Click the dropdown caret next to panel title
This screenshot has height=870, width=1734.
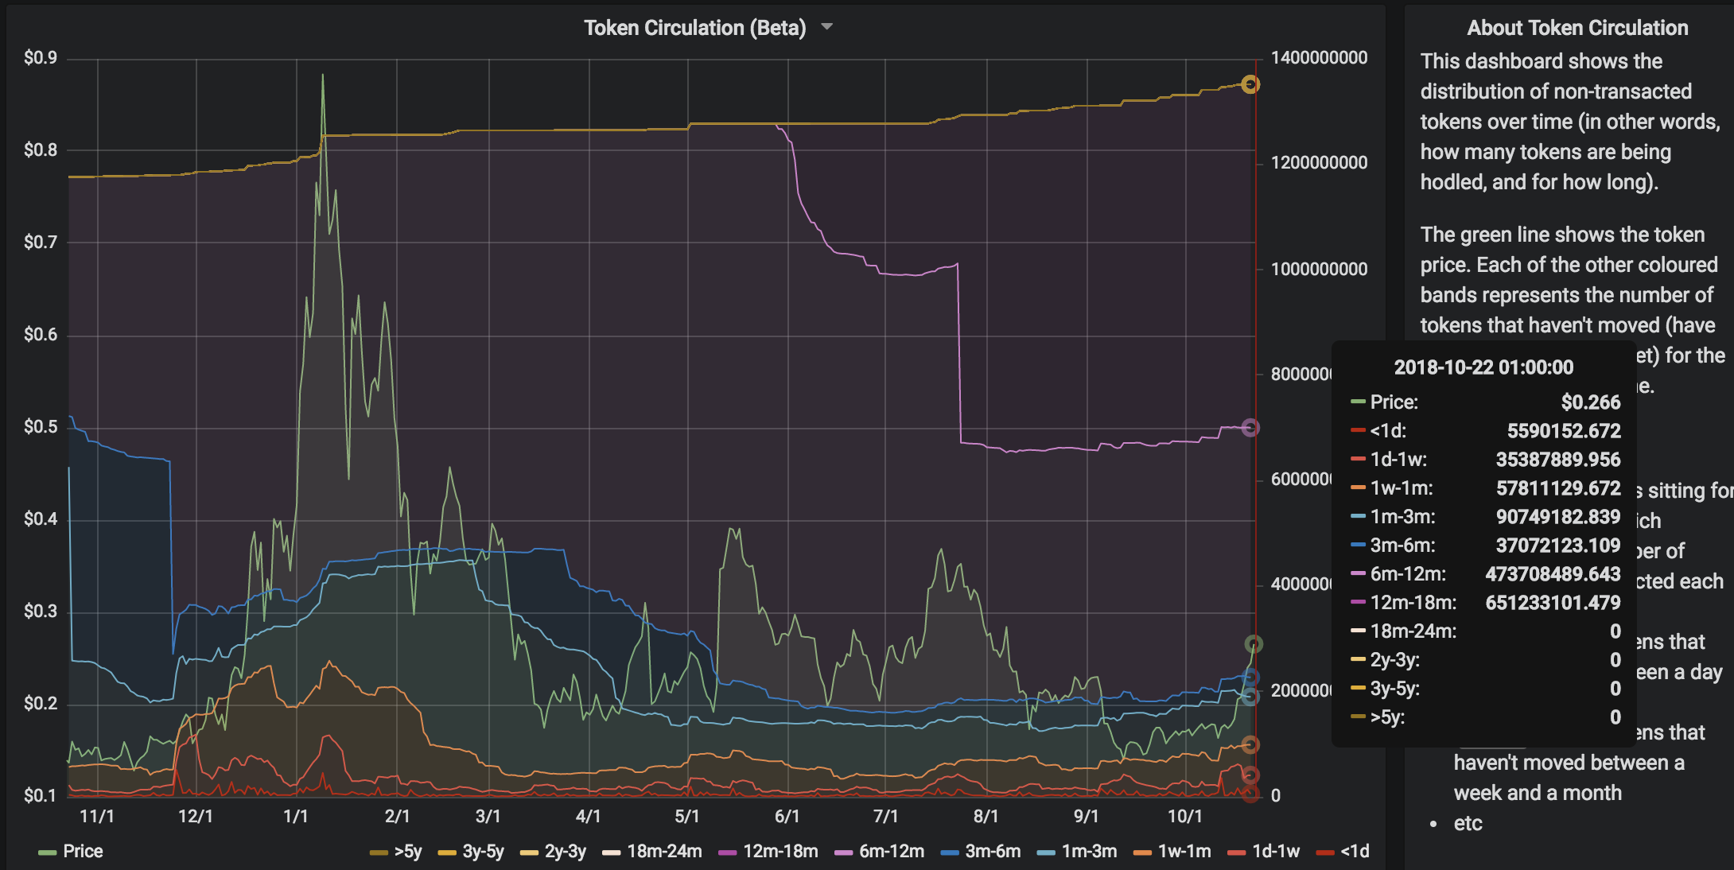click(826, 27)
